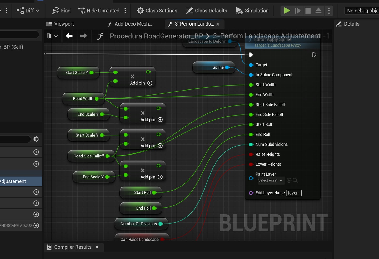The image size is (379, 259).
Task: Go back with the graph back arrow
Action: point(69,36)
